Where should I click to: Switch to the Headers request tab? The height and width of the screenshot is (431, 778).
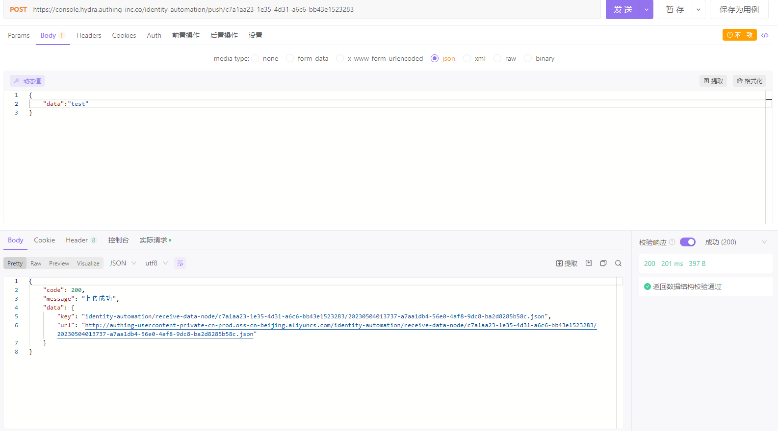(x=89, y=36)
